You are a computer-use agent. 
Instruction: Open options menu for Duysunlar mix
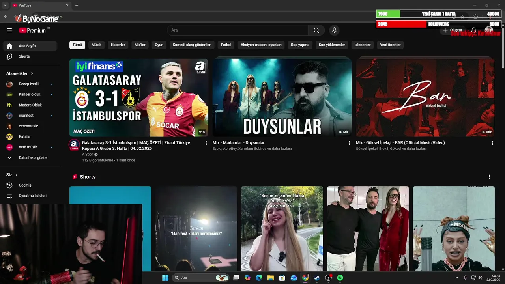349,143
